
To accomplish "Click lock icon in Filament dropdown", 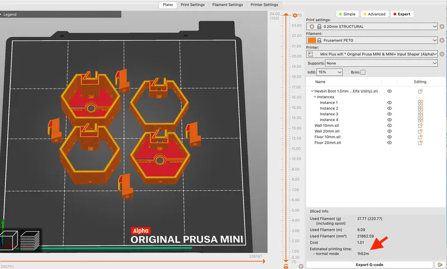I will pos(319,40).
